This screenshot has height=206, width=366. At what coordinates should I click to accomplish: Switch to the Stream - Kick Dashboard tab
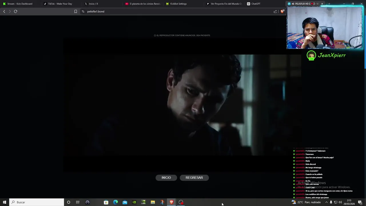[20, 4]
